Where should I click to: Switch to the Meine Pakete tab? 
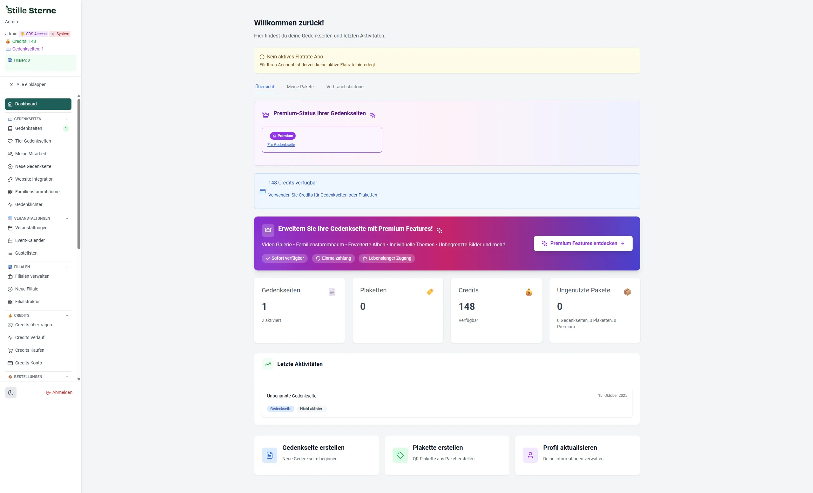point(300,87)
